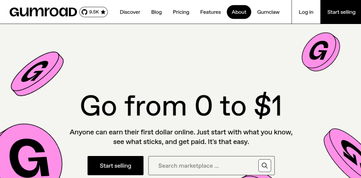
Task: Click Log in
Action: pos(306,12)
